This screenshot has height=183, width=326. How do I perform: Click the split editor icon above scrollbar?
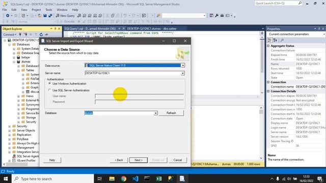pos(262,33)
